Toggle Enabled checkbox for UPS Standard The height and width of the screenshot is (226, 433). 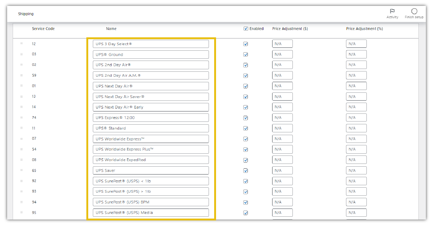[246, 128]
